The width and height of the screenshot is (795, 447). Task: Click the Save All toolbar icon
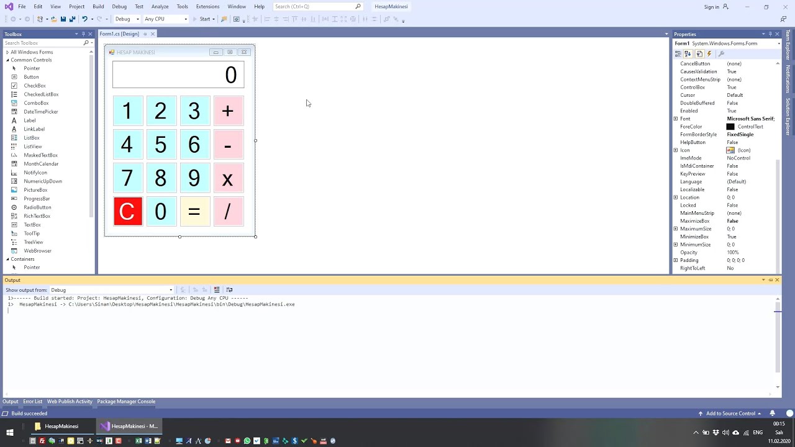(72, 19)
